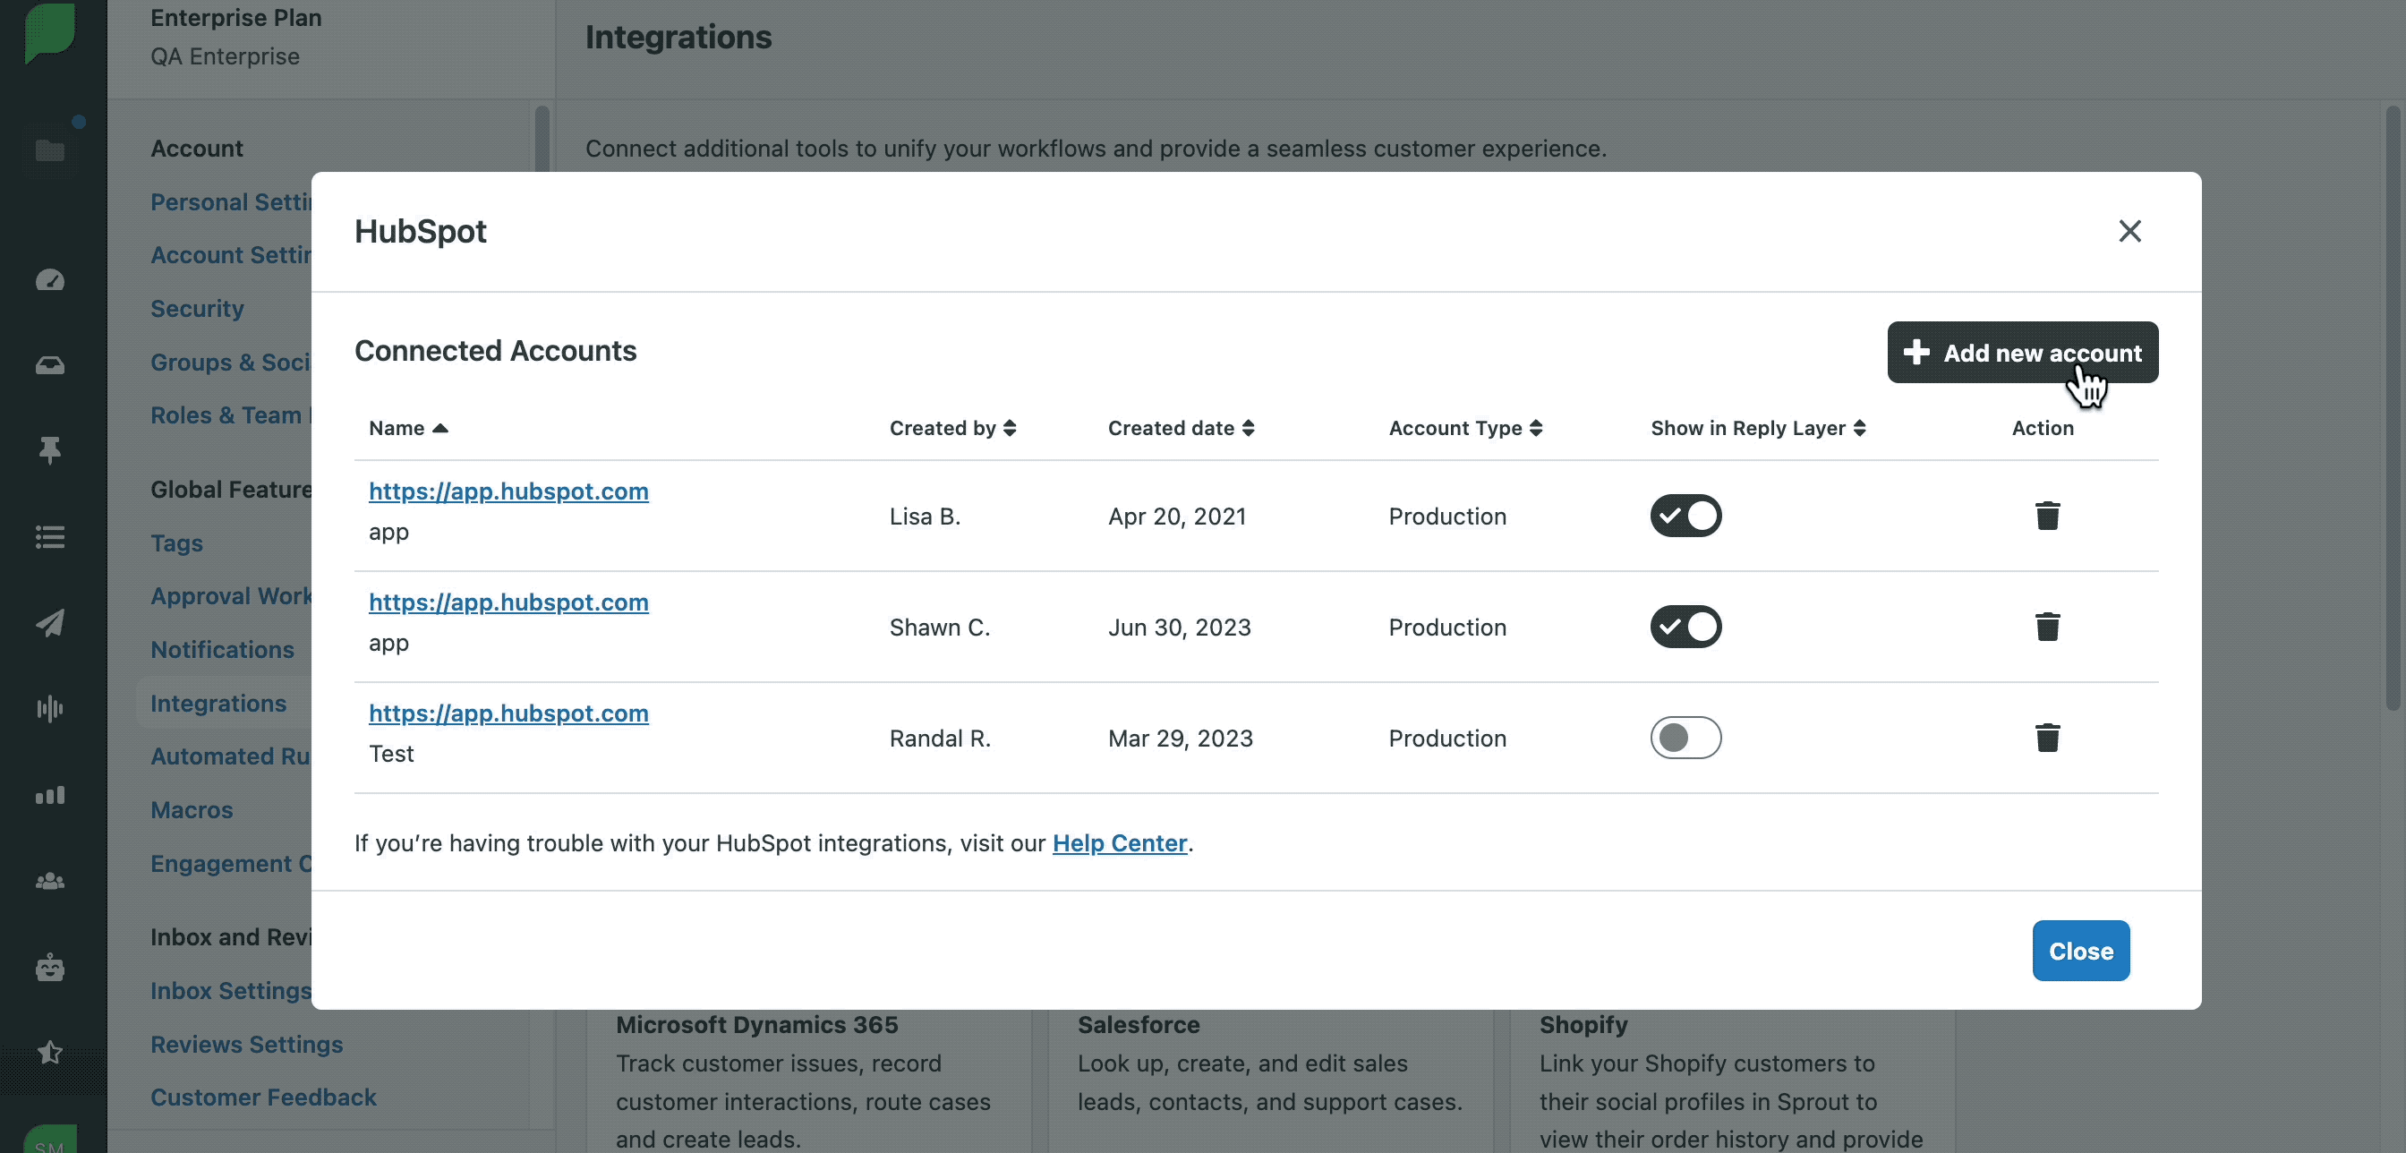Image resolution: width=2406 pixels, height=1153 pixels.
Task: Open Randal R.'s Test hubspot link
Action: click(508, 713)
